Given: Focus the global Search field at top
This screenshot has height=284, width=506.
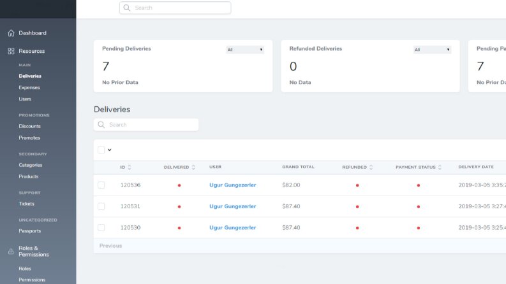Looking at the screenshot, I should tap(175, 8).
